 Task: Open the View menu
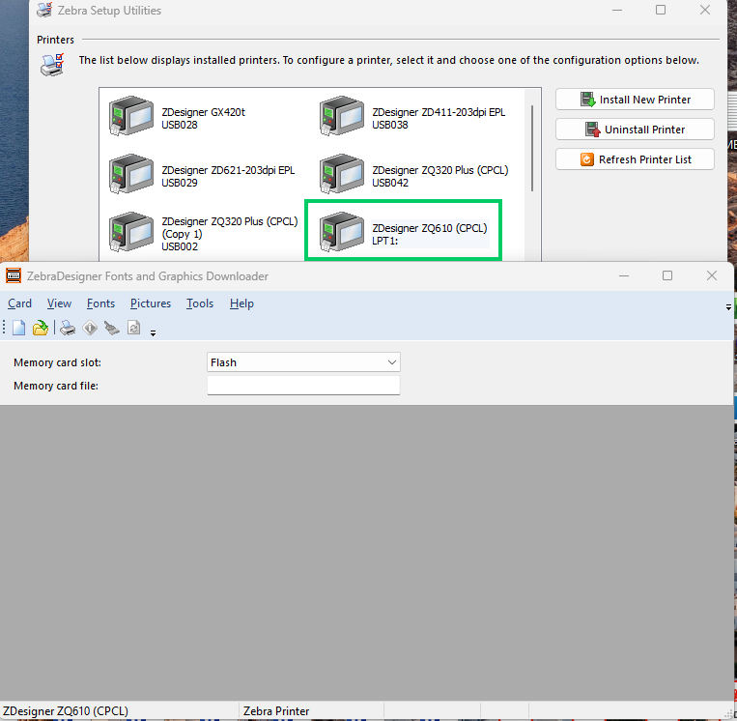click(x=59, y=303)
